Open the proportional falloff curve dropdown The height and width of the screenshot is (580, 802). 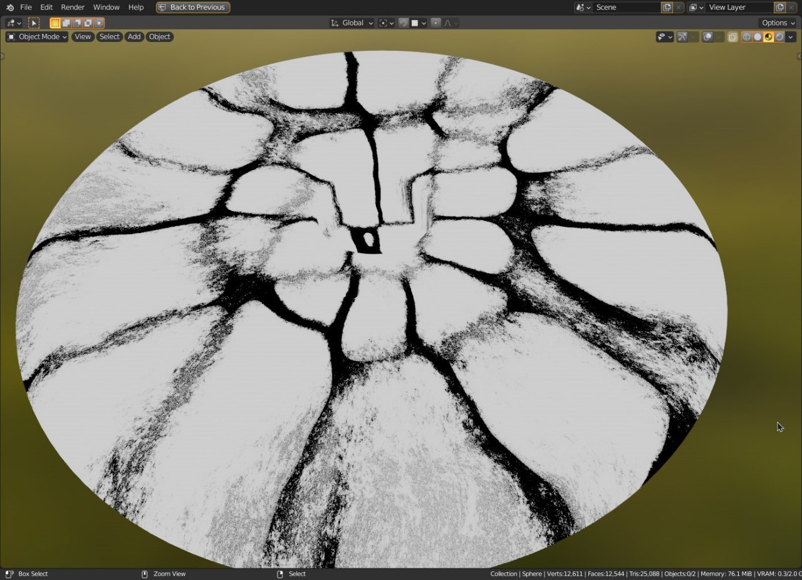pyautogui.click(x=451, y=23)
